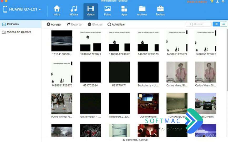Image resolution: width=228 pixels, height=142 pixels.
Task: Select Películas in the sidebar
Action: (21, 24)
